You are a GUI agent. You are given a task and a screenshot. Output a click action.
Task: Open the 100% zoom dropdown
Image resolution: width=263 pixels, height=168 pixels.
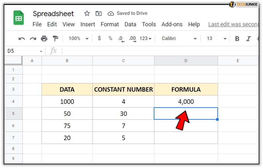(78, 39)
